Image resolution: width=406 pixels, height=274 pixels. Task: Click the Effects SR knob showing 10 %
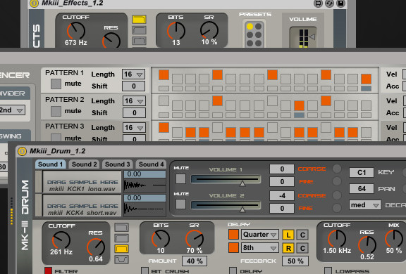(209, 30)
